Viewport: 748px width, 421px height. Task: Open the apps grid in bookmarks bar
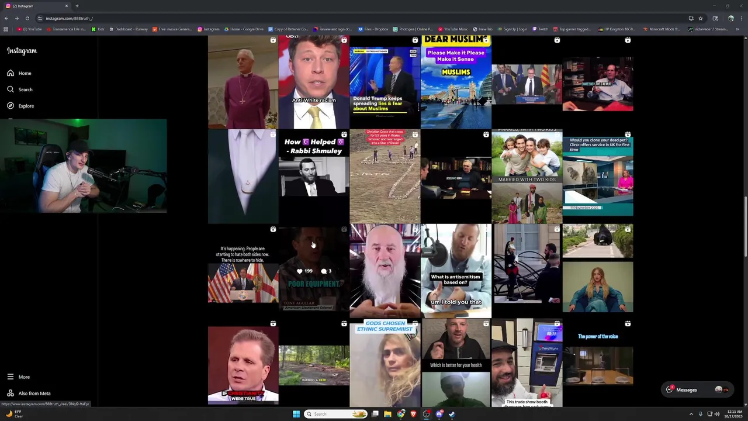pyautogui.click(x=6, y=29)
